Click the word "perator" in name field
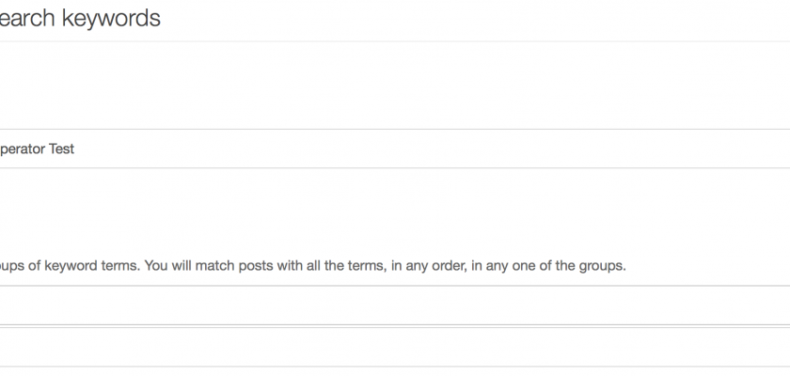 tap(23, 149)
